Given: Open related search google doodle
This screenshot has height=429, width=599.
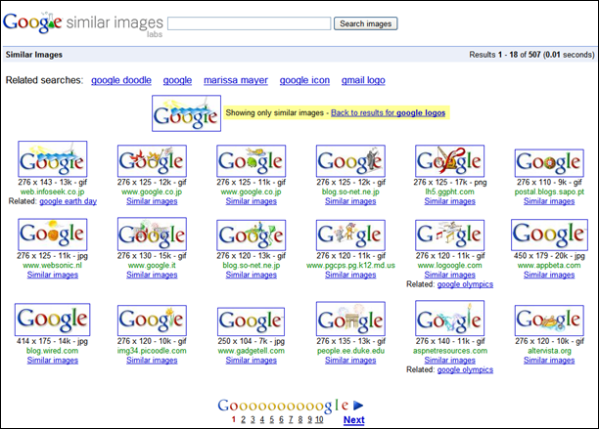Looking at the screenshot, I should [x=121, y=80].
